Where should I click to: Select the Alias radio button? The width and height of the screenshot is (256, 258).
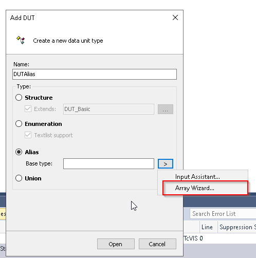click(x=19, y=152)
